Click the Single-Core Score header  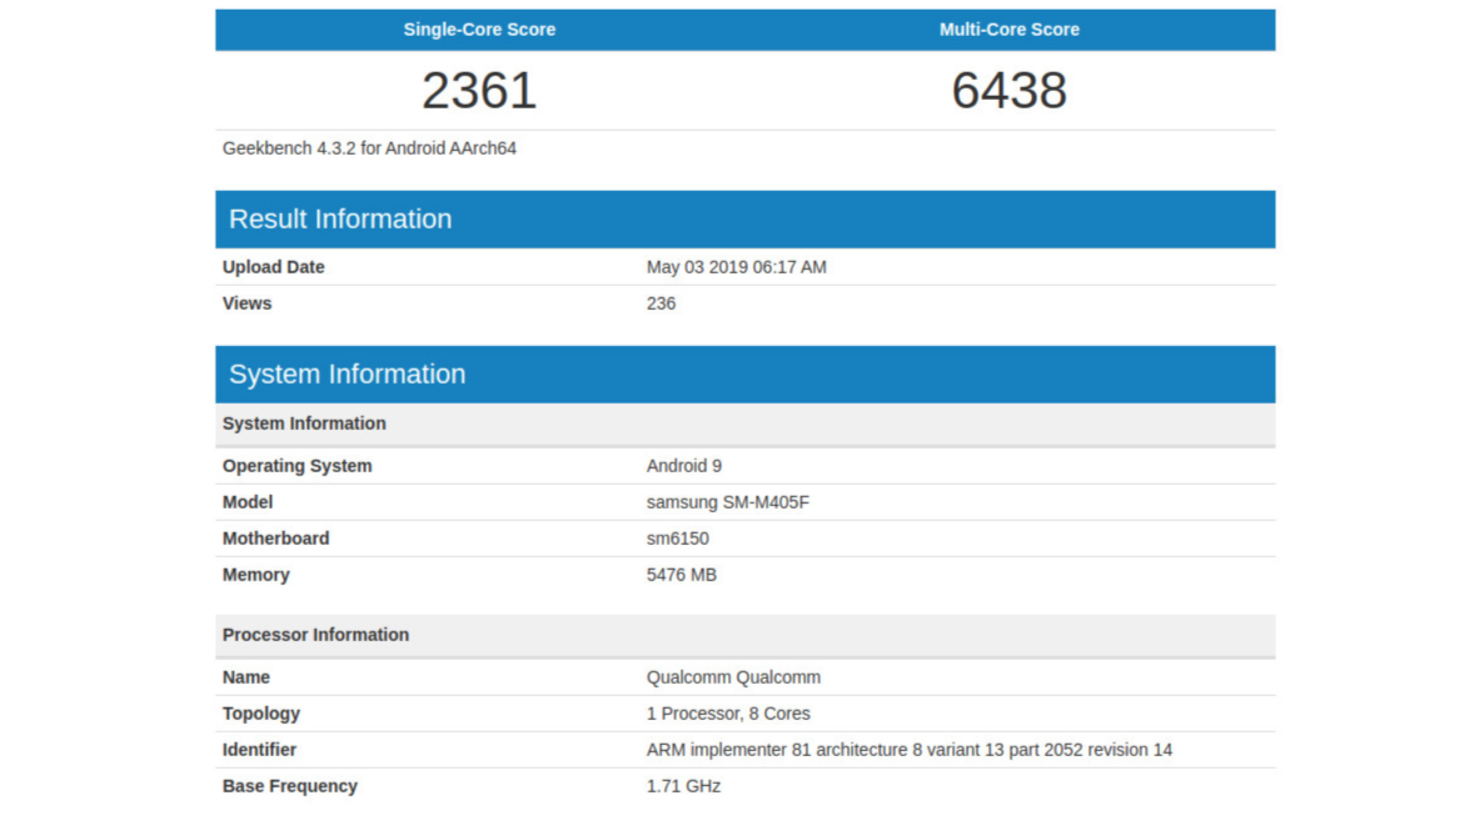pos(479,30)
